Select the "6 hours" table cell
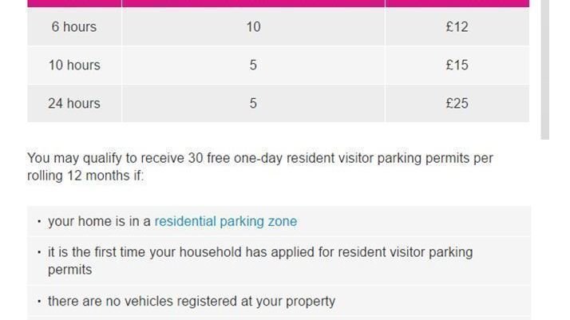The width and height of the screenshot is (570, 320). pyautogui.click(x=74, y=26)
